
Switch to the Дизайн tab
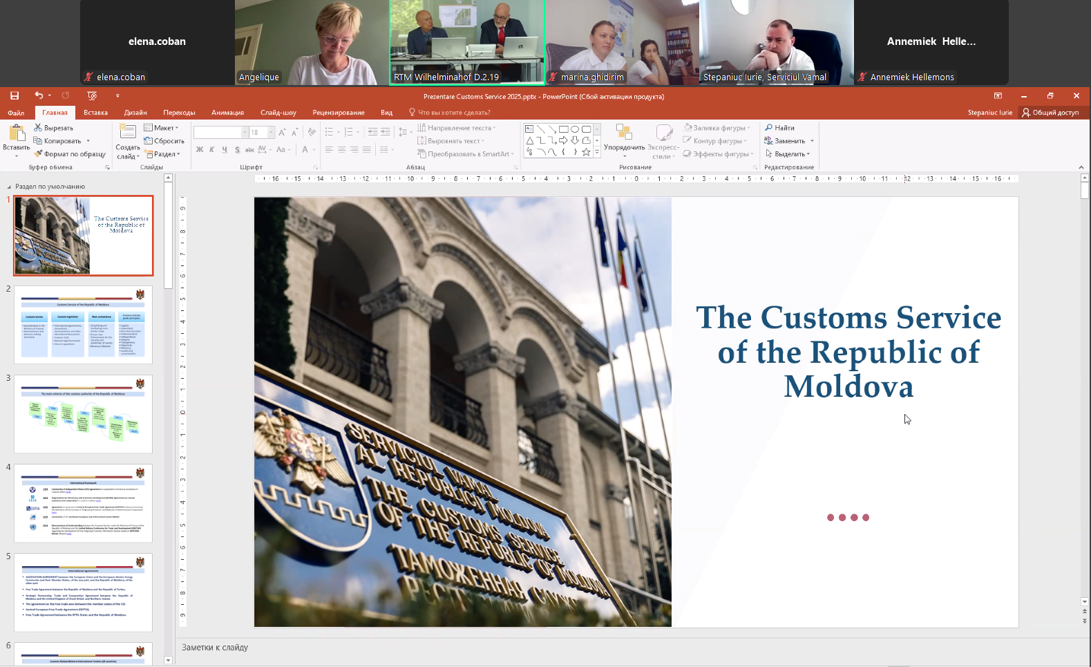click(x=135, y=113)
